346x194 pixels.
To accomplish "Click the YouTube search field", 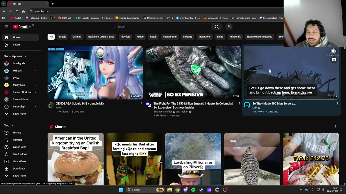I will tap(163, 27).
